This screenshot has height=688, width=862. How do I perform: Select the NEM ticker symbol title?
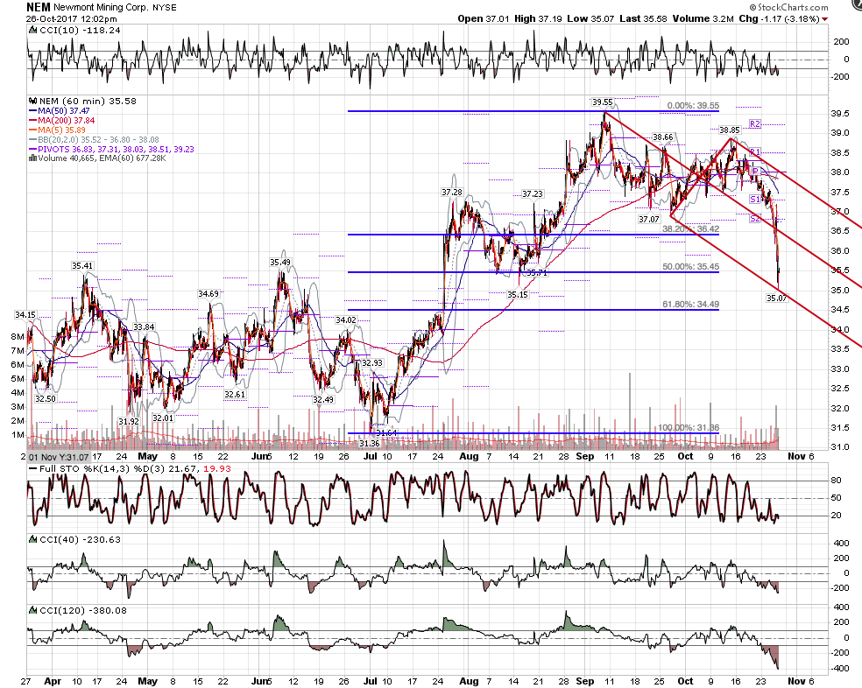tap(38, 7)
